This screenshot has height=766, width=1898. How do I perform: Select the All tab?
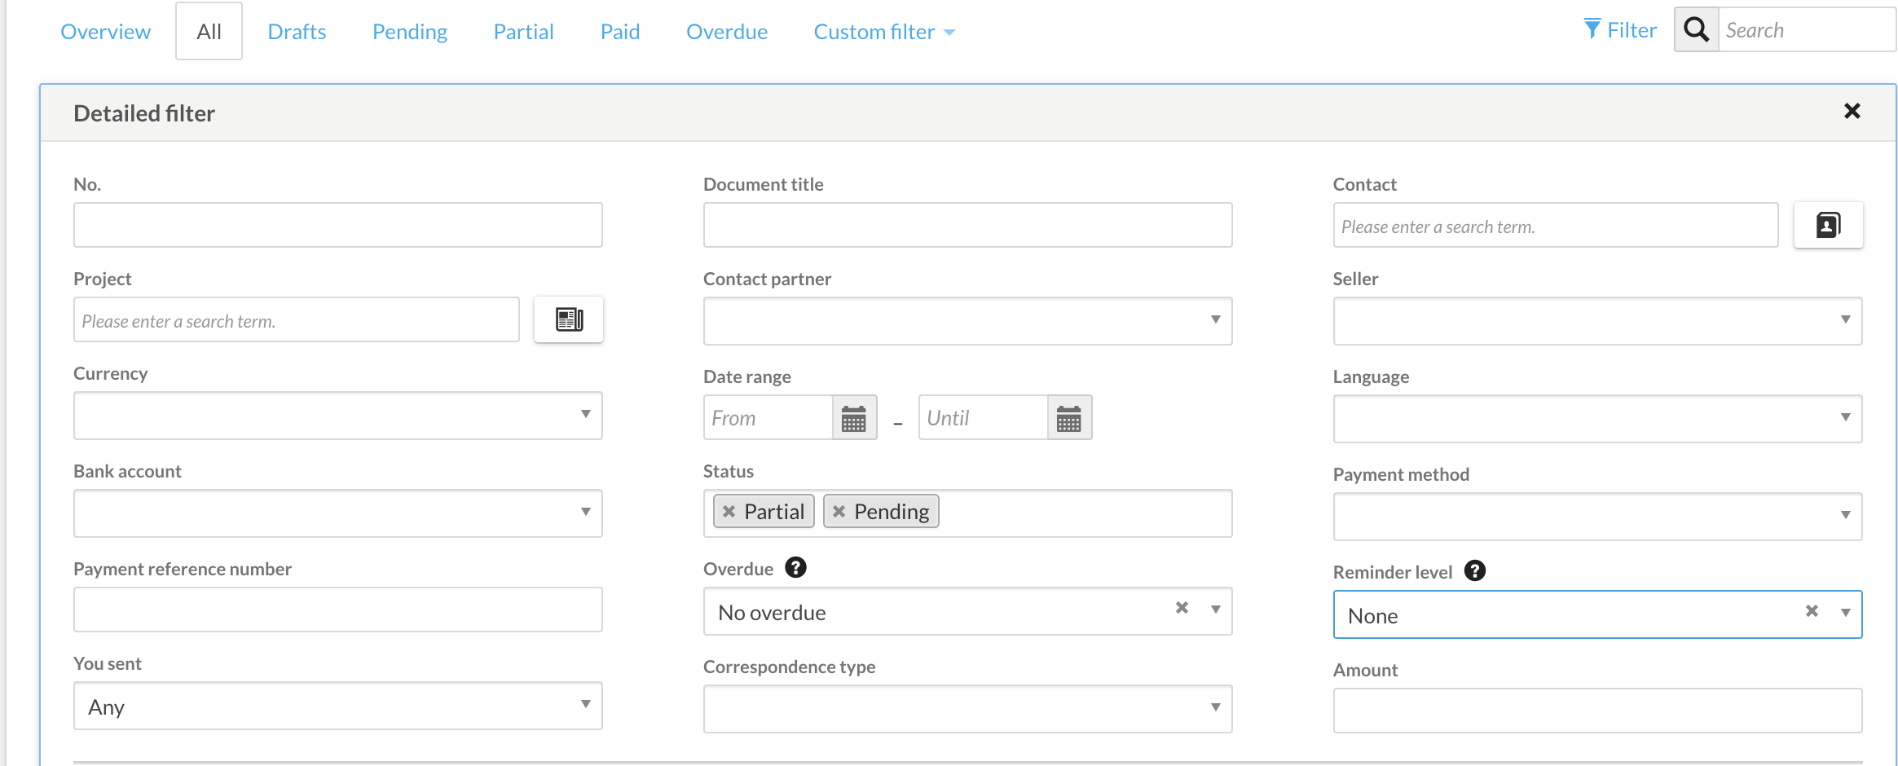pos(209,31)
